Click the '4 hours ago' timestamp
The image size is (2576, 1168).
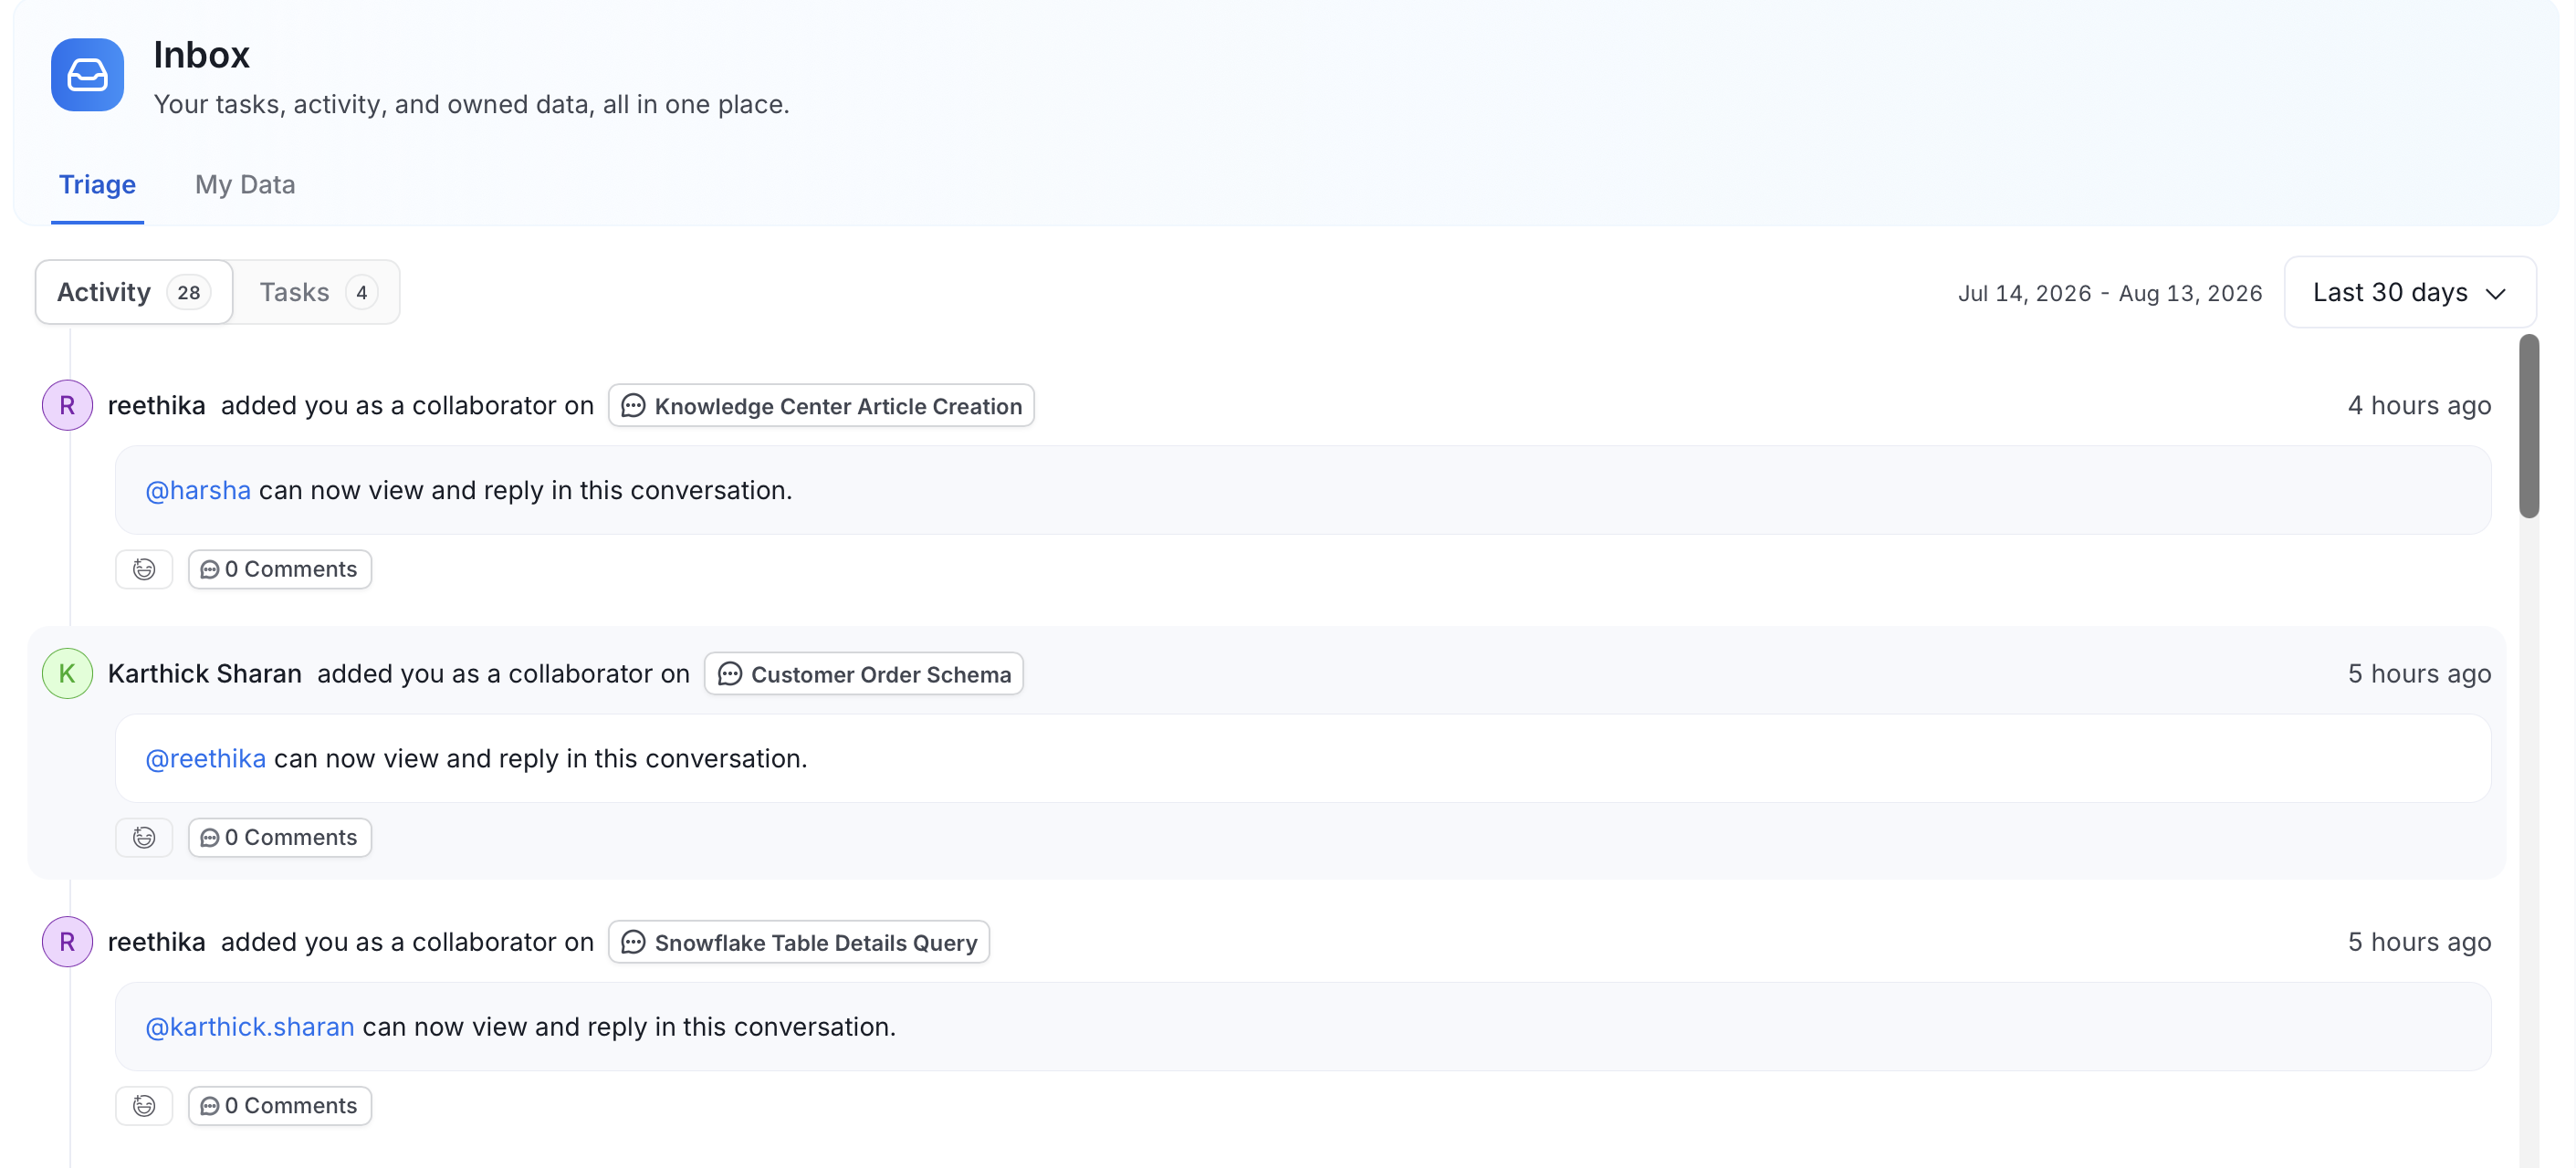tap(2419, 405)
